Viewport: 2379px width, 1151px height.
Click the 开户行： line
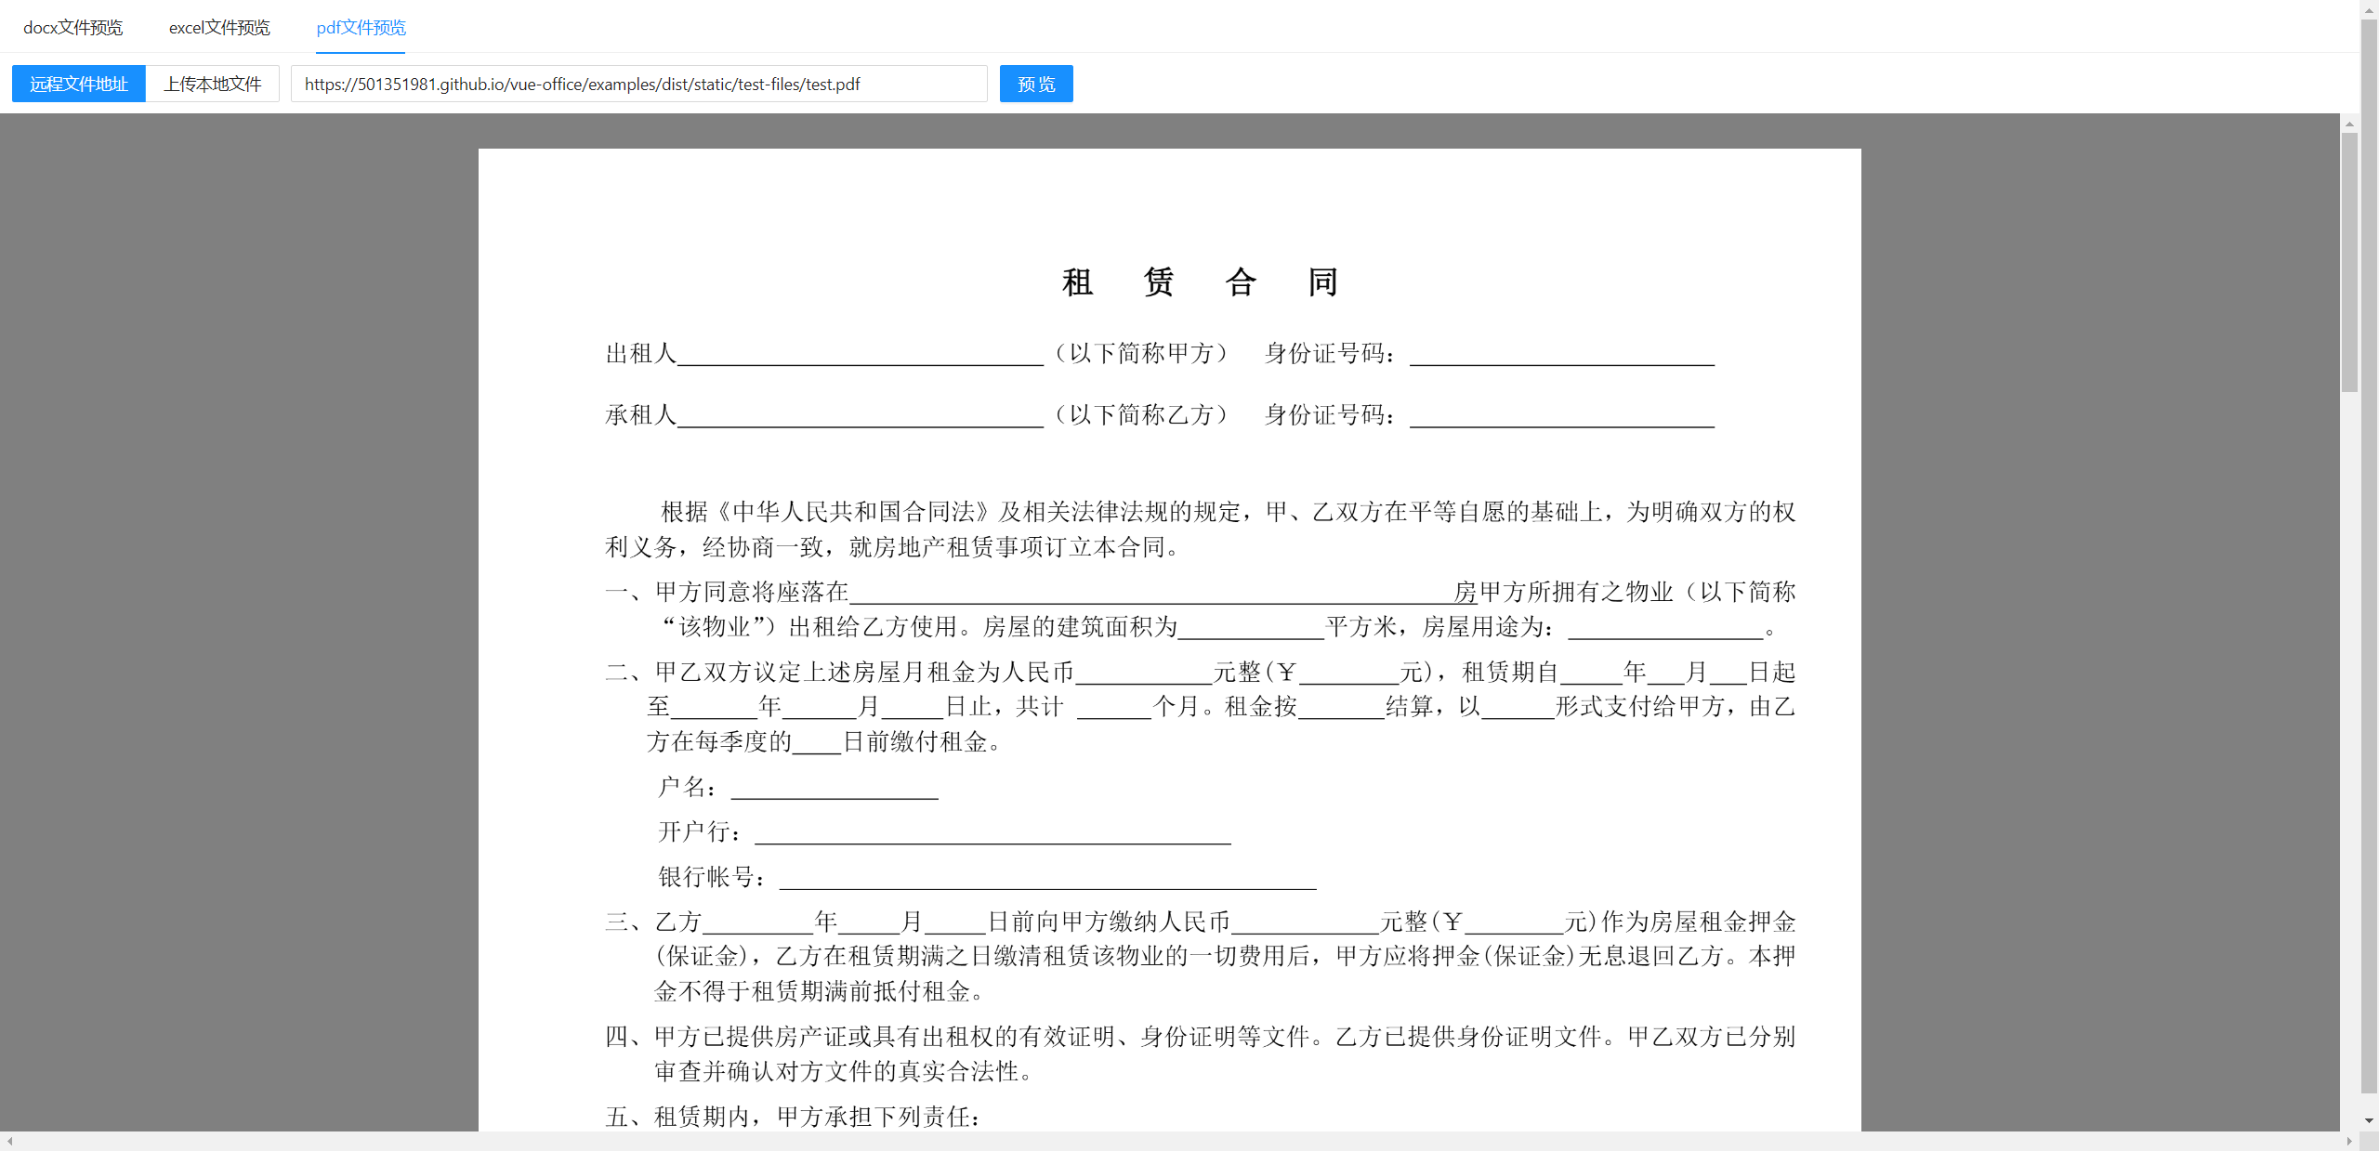pyautogui.click(x=944, y=831)
